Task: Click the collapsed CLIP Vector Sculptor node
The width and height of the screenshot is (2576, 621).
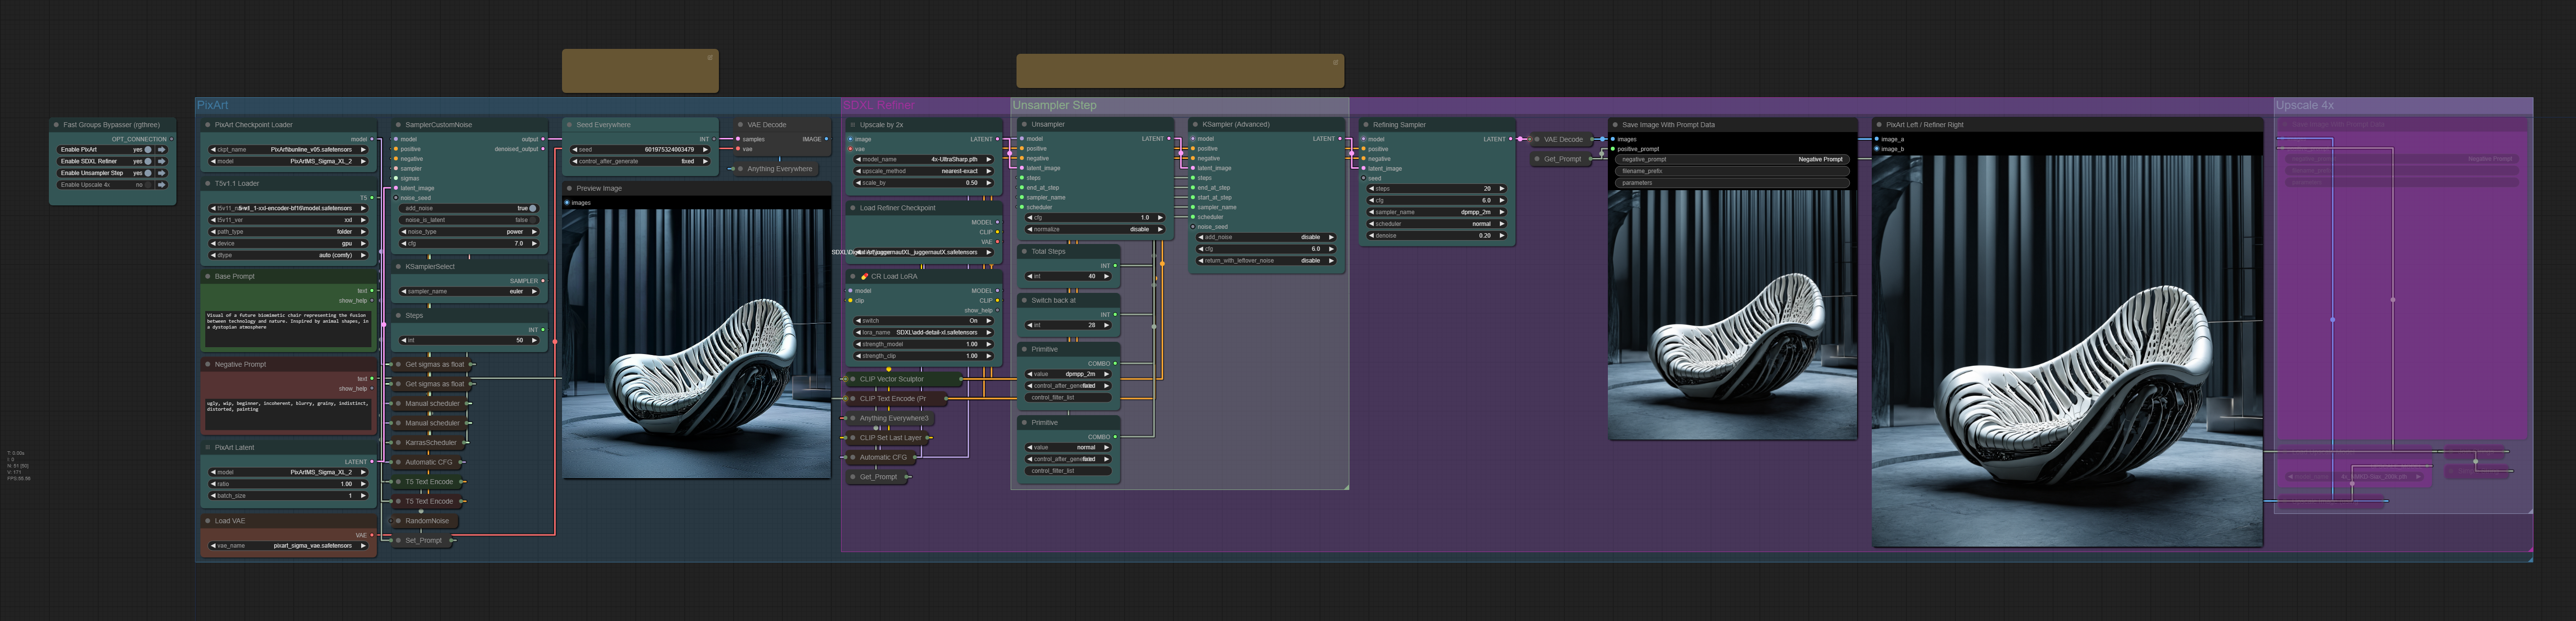Action: click(892, 379)
